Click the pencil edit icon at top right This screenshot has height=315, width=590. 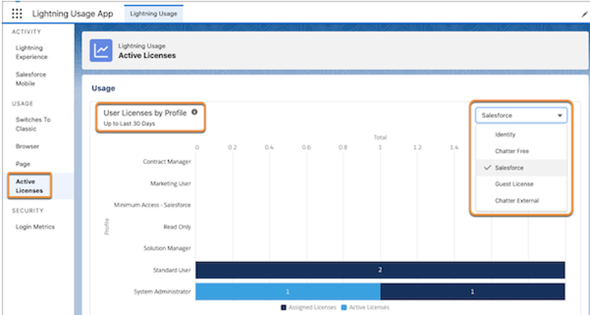[x=584, y=14]
